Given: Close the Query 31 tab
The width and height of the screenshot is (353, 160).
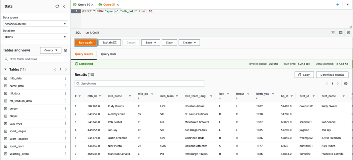Looking at the screenshot, I should (x=118, y=4).
